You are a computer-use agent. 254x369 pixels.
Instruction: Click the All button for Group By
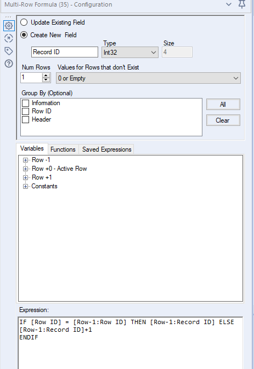pos(223,104)
